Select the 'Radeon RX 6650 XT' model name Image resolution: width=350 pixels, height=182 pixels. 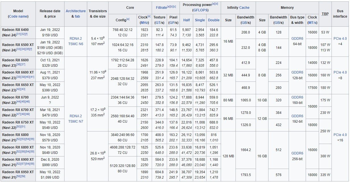[x=18, y=85]
